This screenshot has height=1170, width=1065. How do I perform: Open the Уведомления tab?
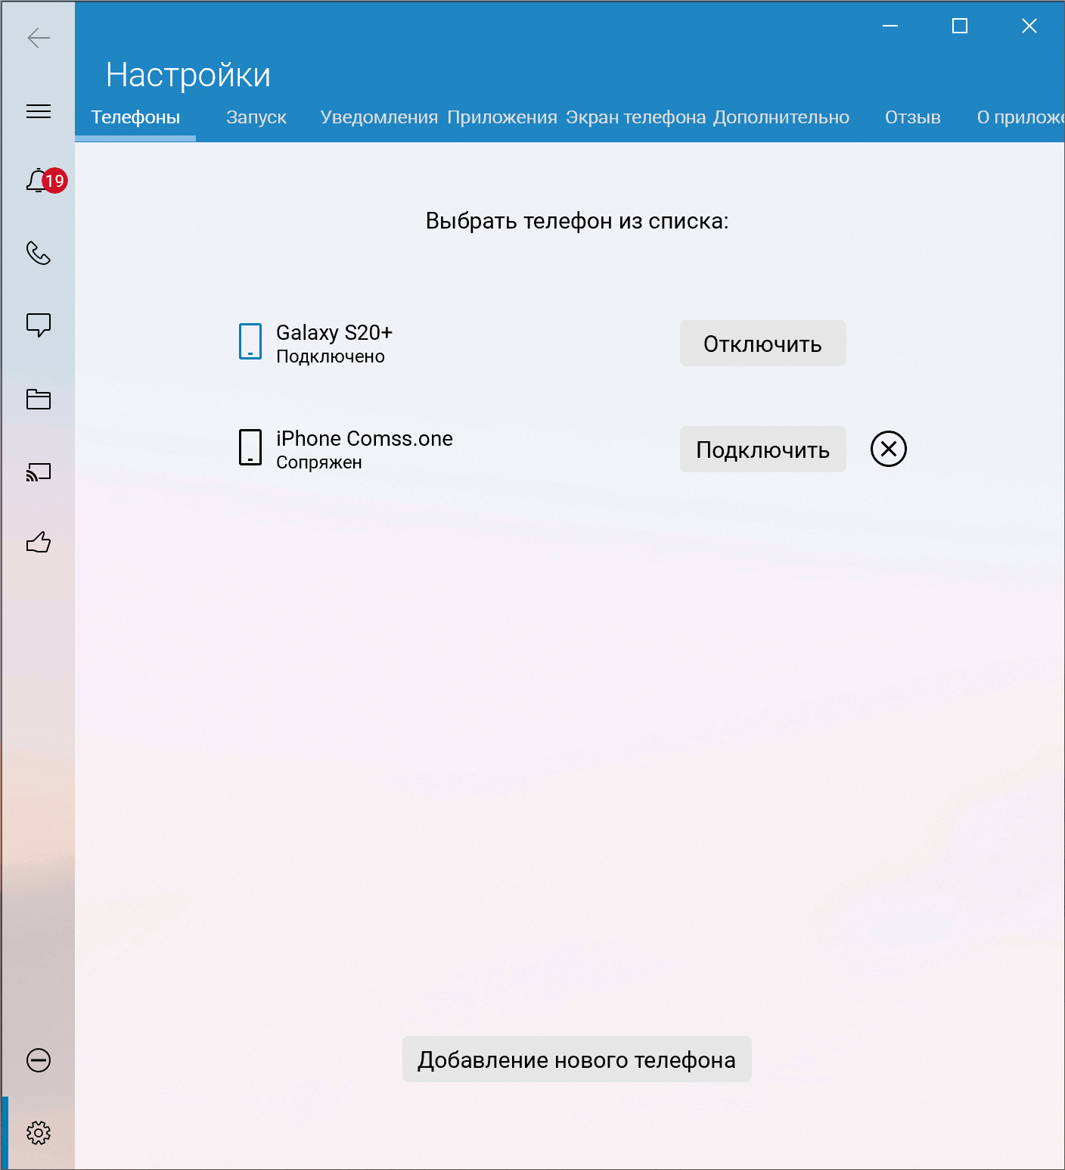coord(379,117)
